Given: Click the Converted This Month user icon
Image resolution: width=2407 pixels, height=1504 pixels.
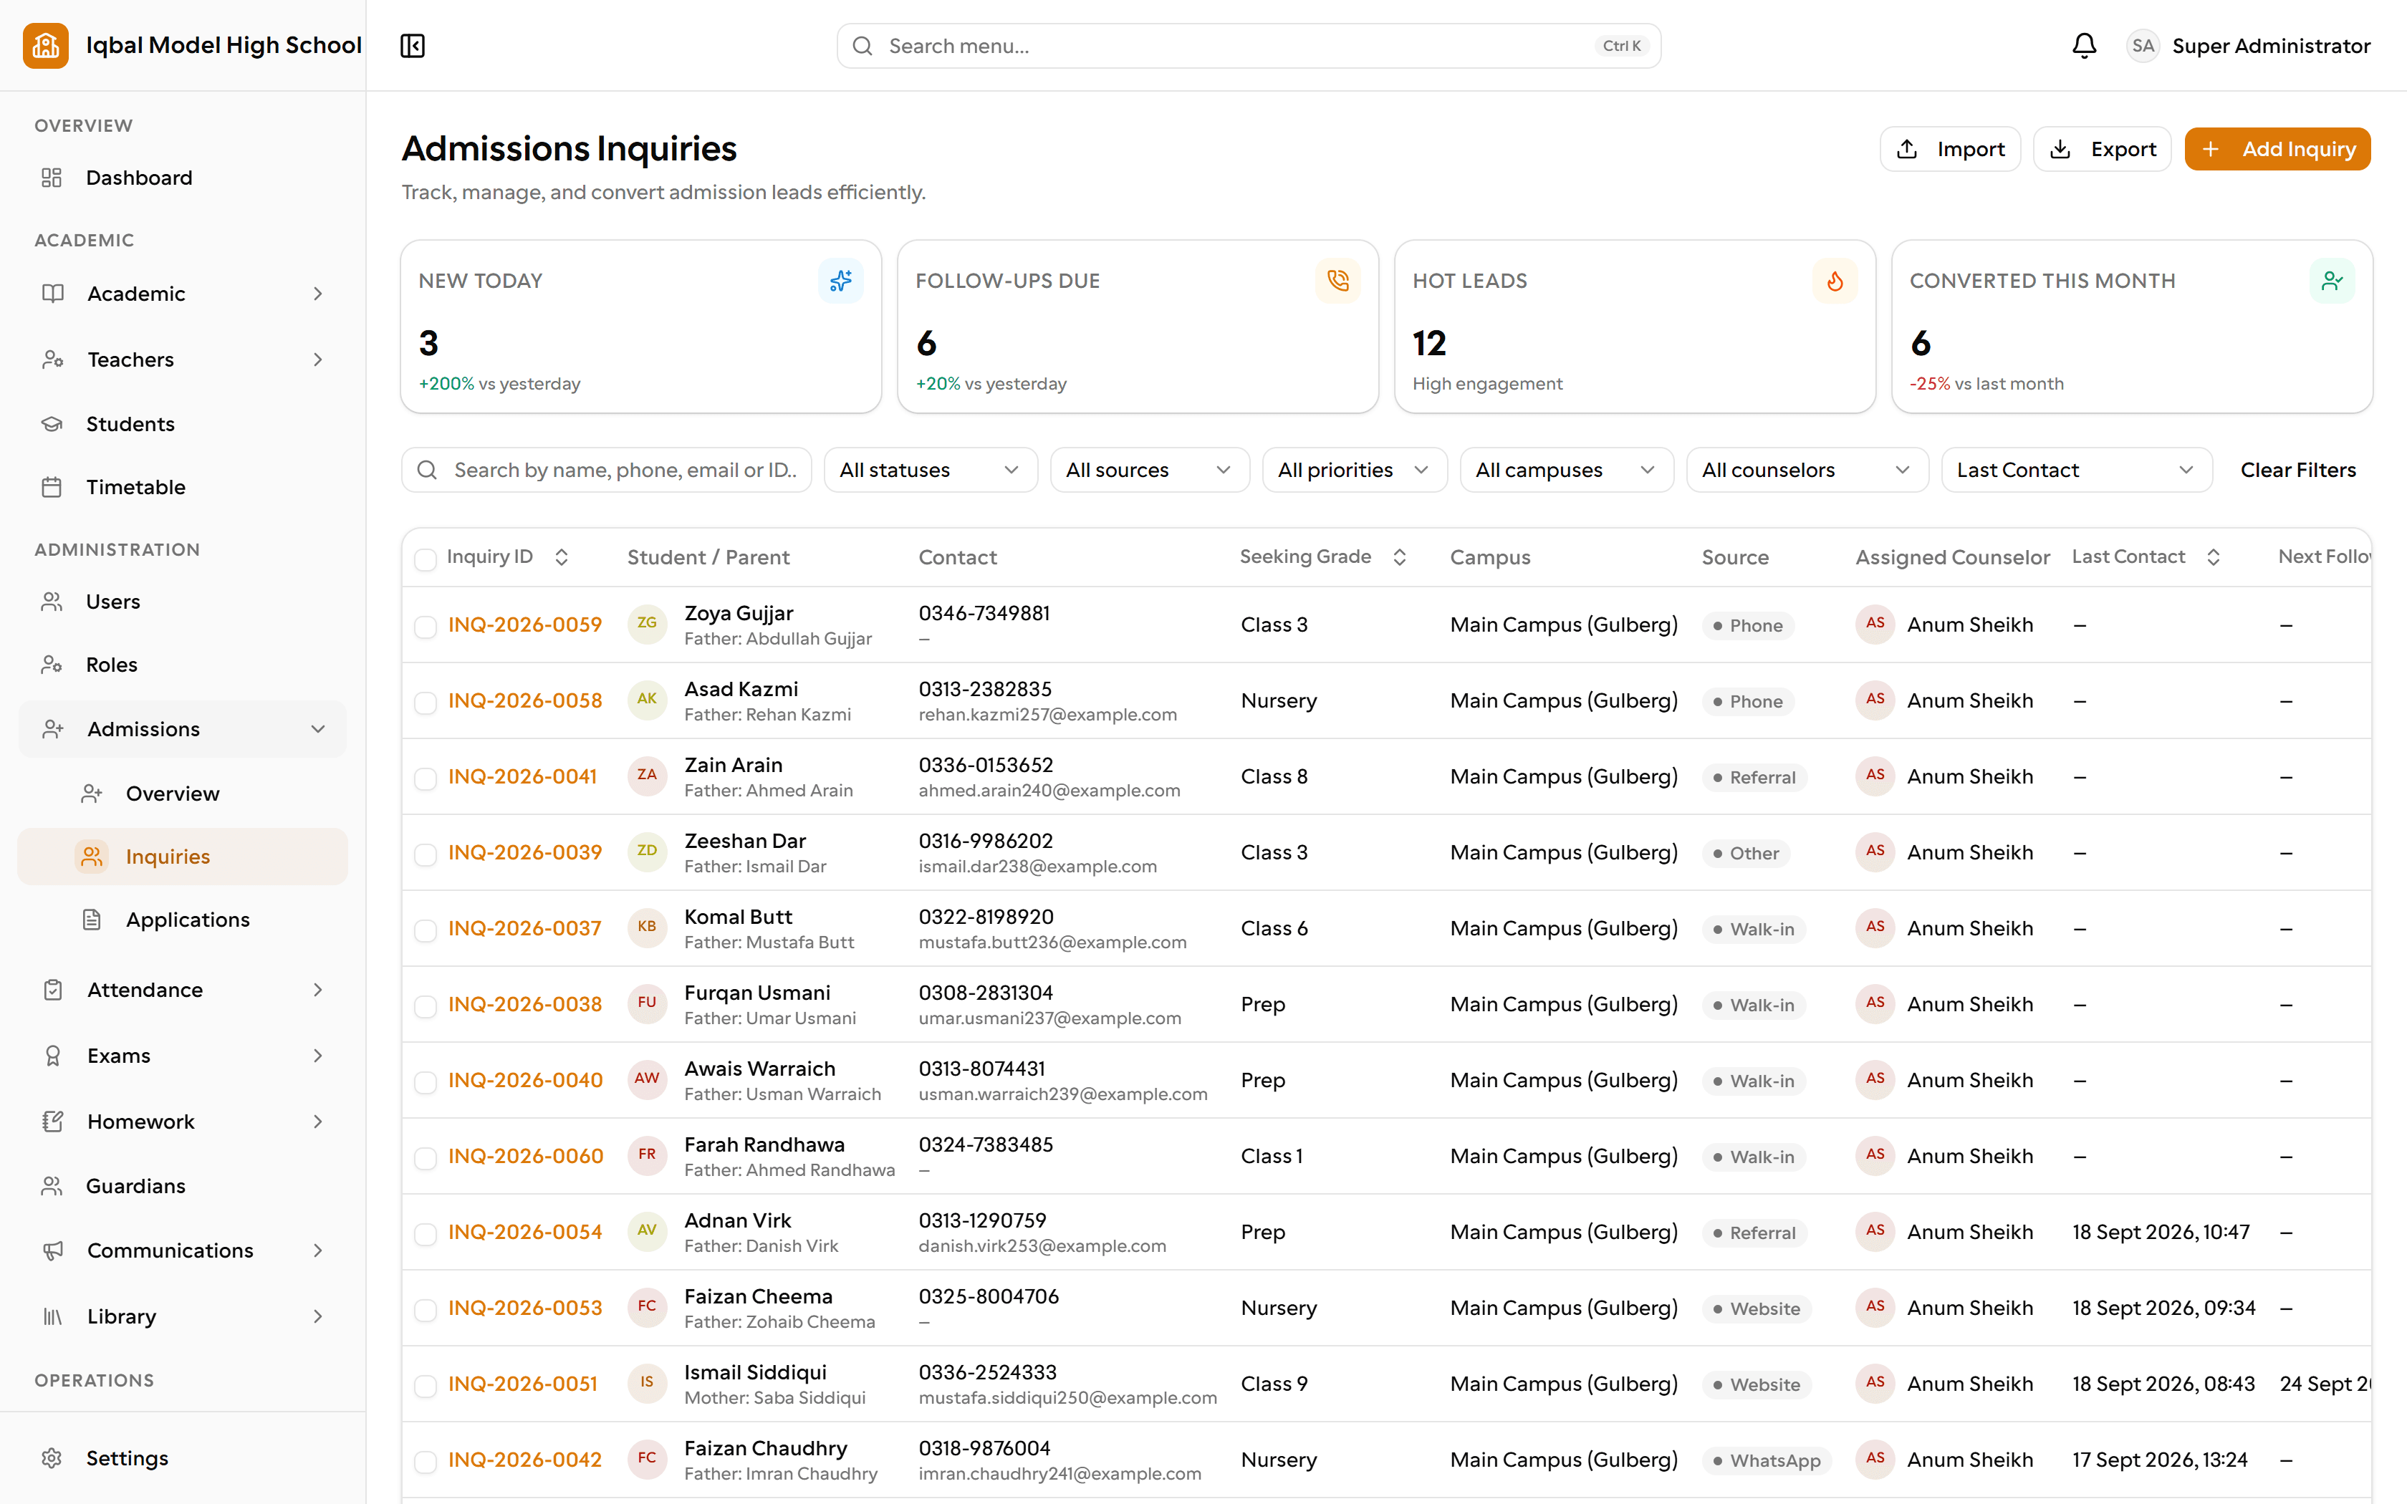Looking at the screenshot, I should (x=2331, y=281).
